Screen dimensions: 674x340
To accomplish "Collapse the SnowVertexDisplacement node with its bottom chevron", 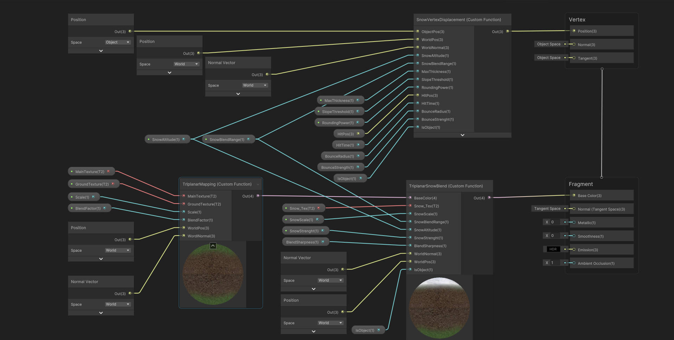I will click(462, 135).
